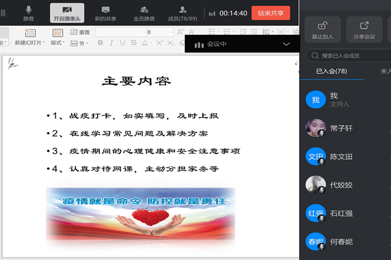Viewport: 391px width, 260px height.
Task: Start a new share with 新的共享
Action: tap(105, 13)
